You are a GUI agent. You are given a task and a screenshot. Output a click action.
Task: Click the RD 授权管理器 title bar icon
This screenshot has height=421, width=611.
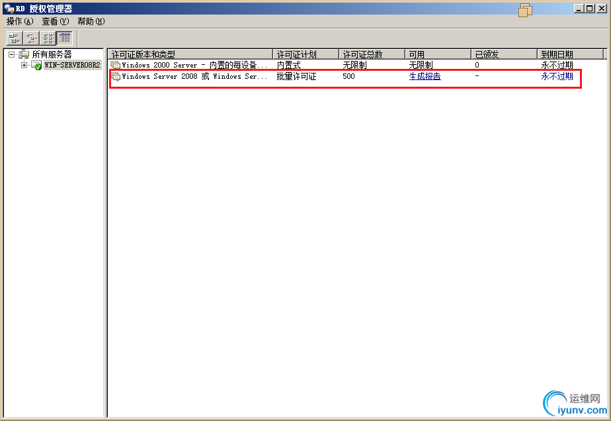pos(9,9)
